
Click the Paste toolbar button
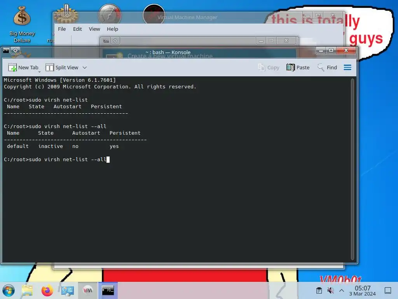tap(298, 67)
